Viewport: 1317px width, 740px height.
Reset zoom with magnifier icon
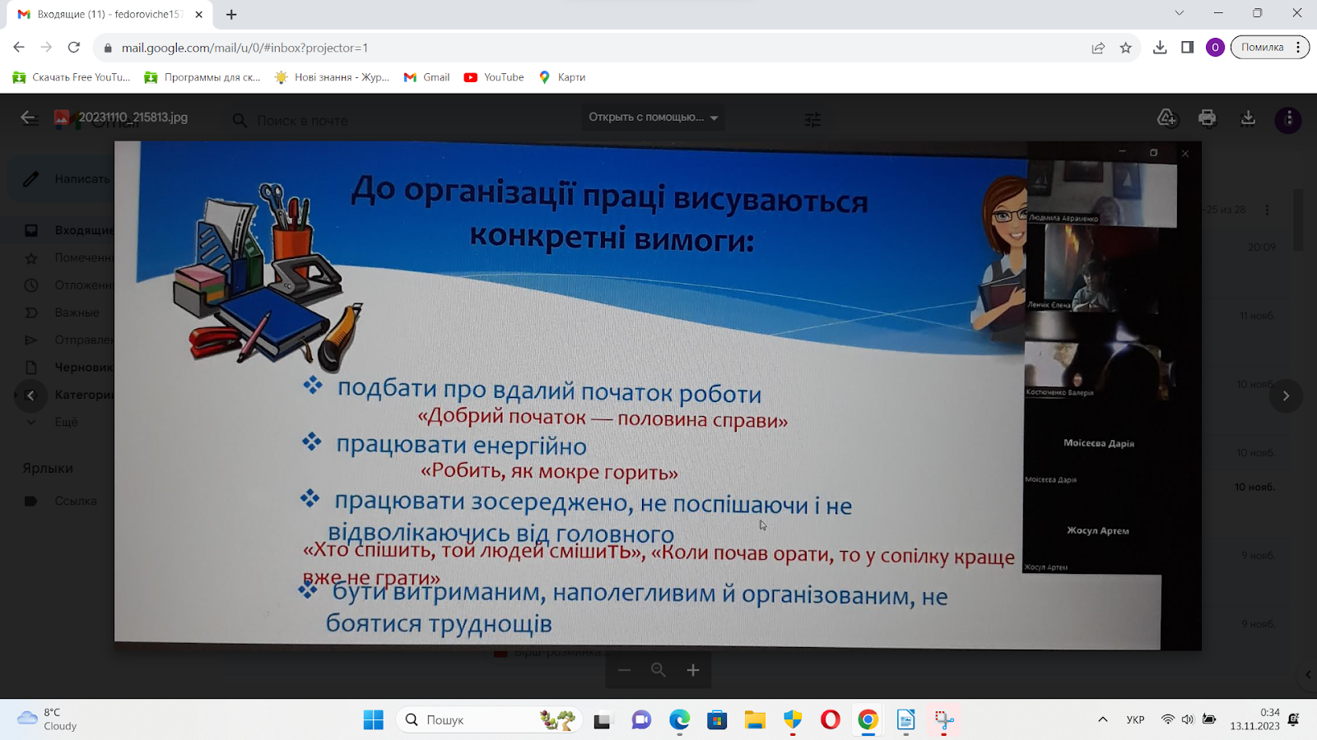658,670
